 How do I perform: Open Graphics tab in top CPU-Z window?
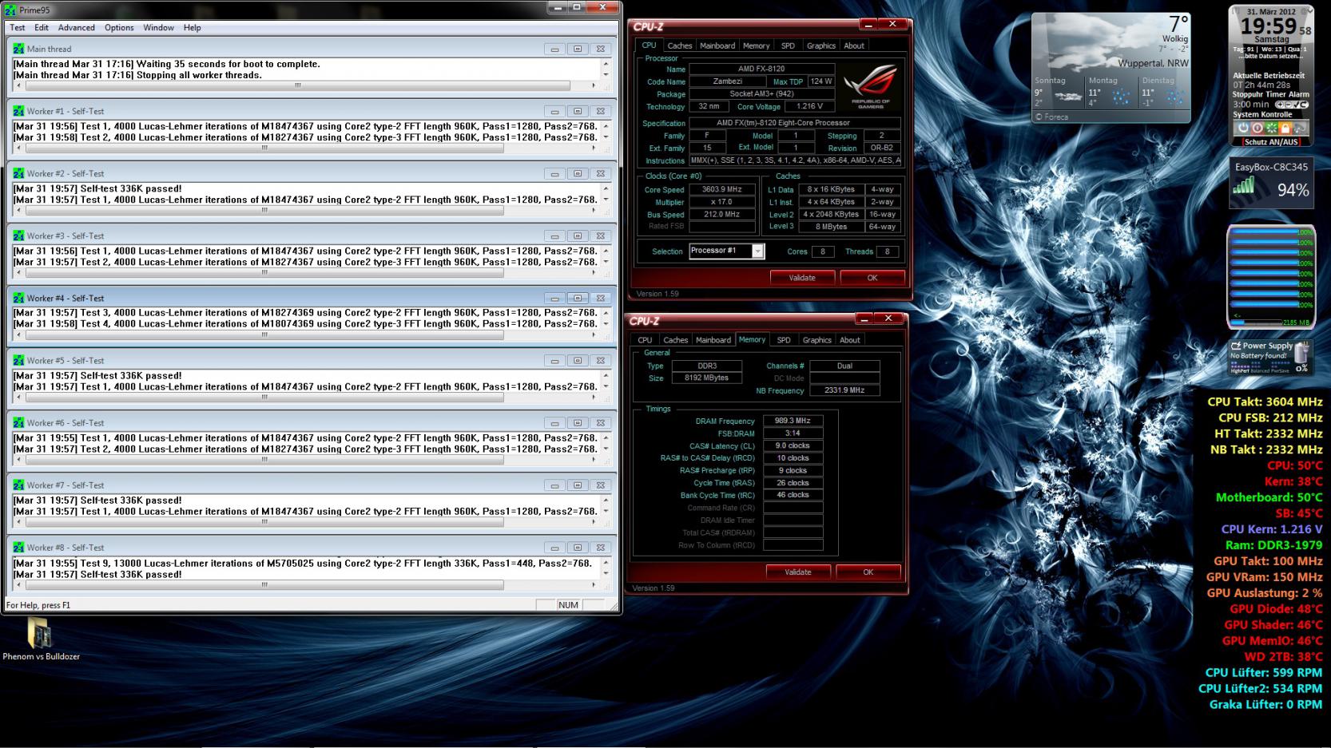[x=821, y=46]
